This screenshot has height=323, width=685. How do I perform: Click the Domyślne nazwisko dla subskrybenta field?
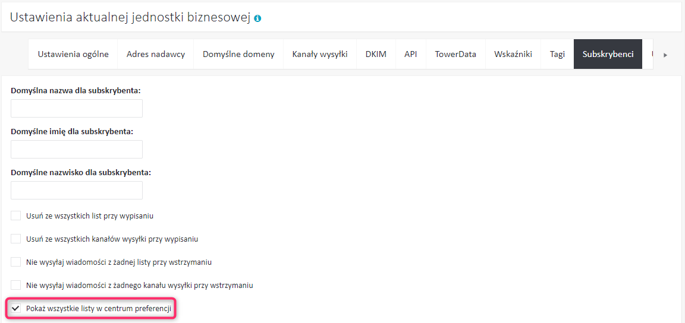coord(77,190)
